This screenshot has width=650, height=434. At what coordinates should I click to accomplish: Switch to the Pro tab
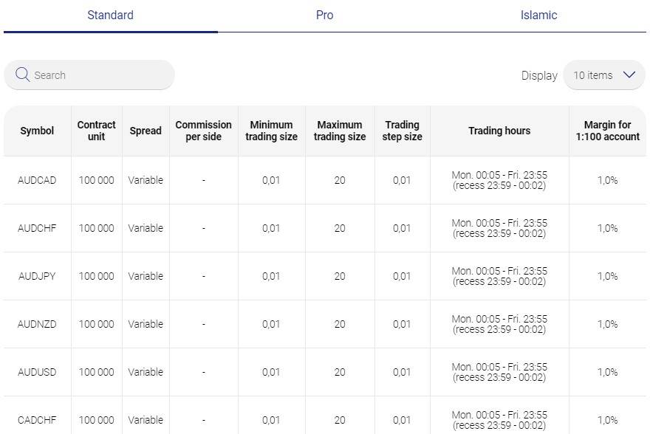[x=324, y=15]
